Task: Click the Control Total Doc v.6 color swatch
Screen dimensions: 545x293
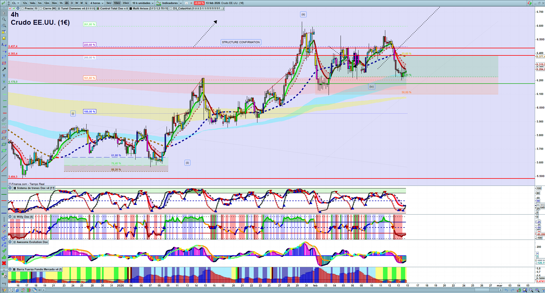Action: 98,9
